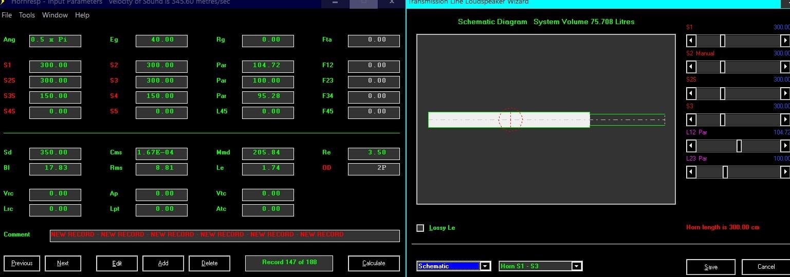
Task: Click the Par field showing 104.72
Action: (x=268, y=66)
